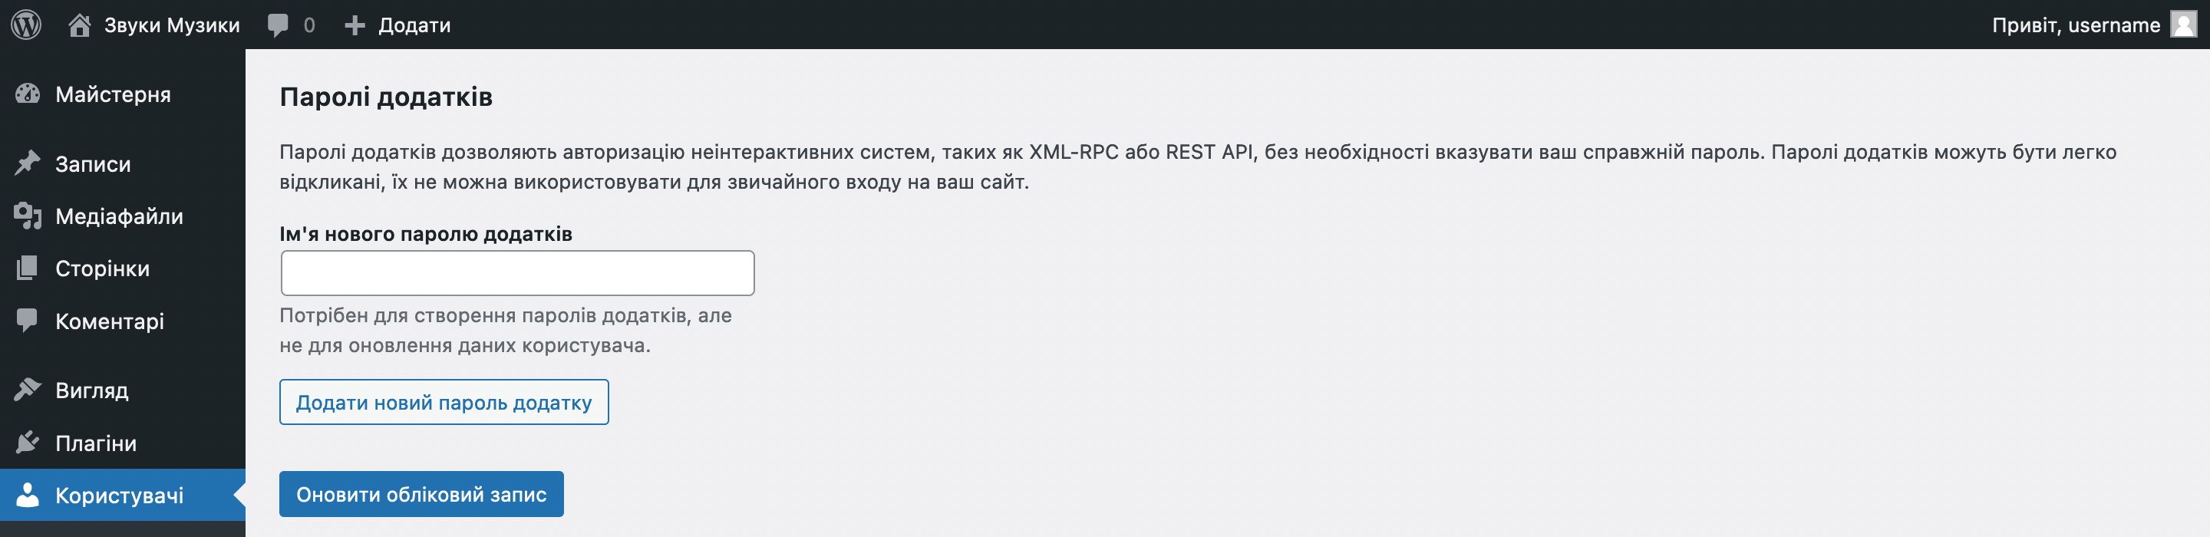Click Додати новий пароль додатку button
The image size is (2210, 537).
point(444,402)
